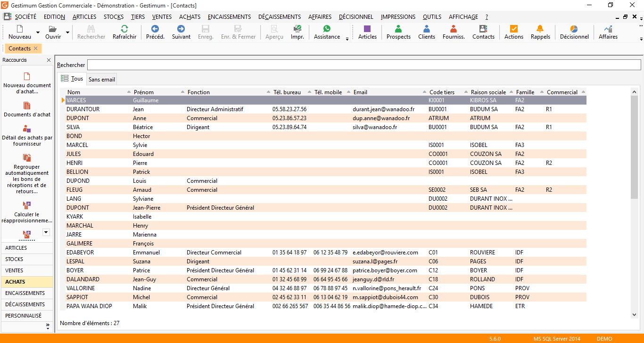This screenshot has height=343, width=644.
Task: Click in the Rechercher search field
Action: [364, 65]
